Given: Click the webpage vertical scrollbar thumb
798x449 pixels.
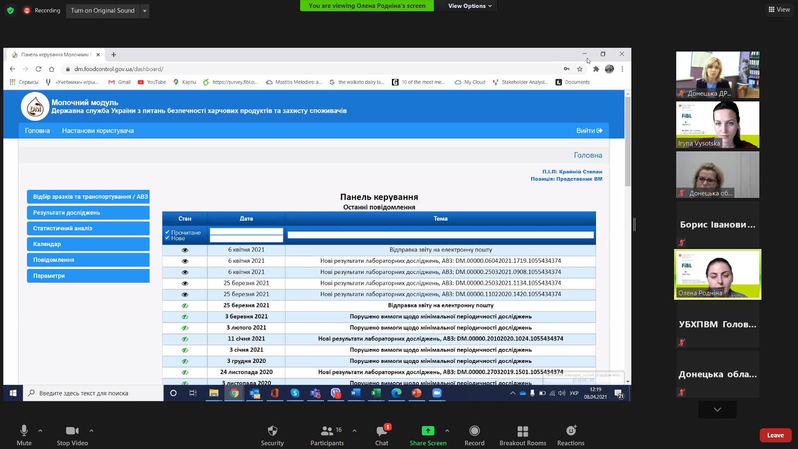Looking at the screenshot, I should click(628, 141).
